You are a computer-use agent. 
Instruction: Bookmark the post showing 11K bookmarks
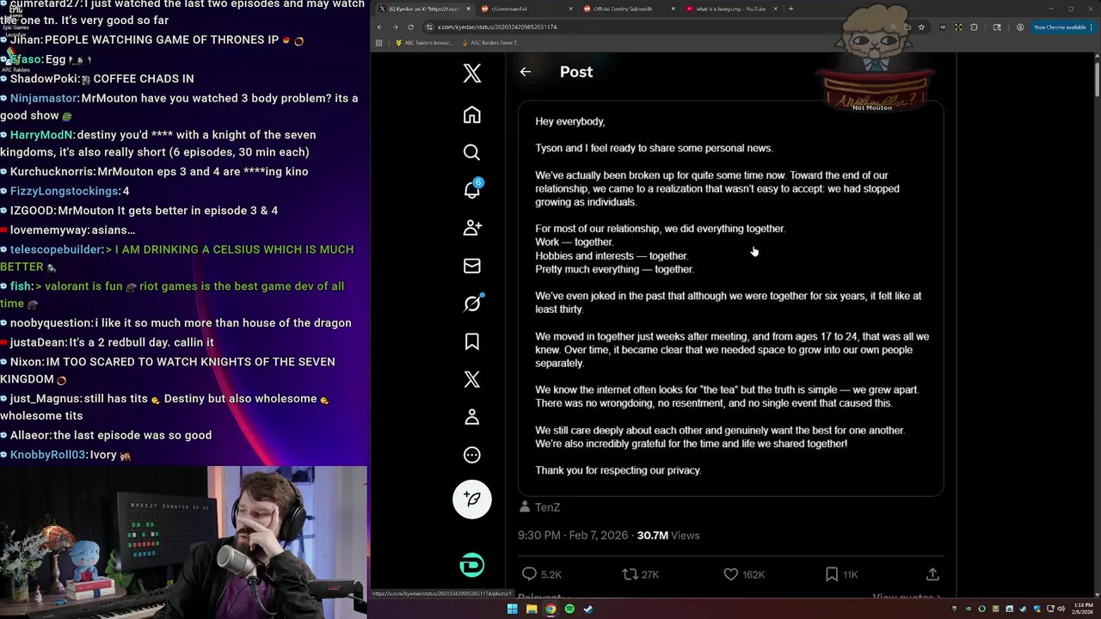[840, 574]
